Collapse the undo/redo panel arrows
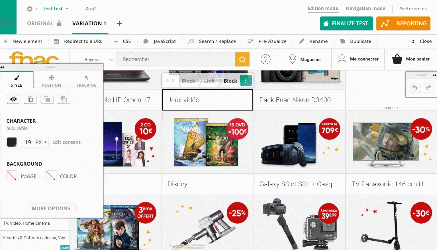The height and width of the screenshot is (250, 437). [434, 75]
